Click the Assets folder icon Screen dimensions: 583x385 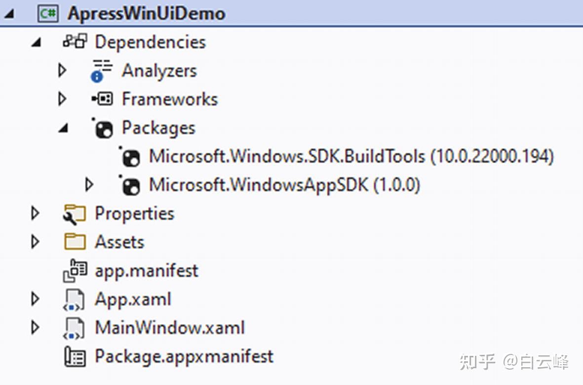(x=75, y=242)
